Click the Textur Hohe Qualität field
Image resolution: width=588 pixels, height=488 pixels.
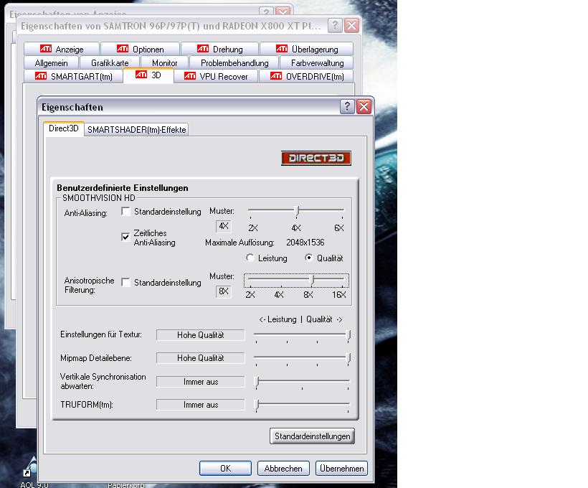(x=201, y=335)
